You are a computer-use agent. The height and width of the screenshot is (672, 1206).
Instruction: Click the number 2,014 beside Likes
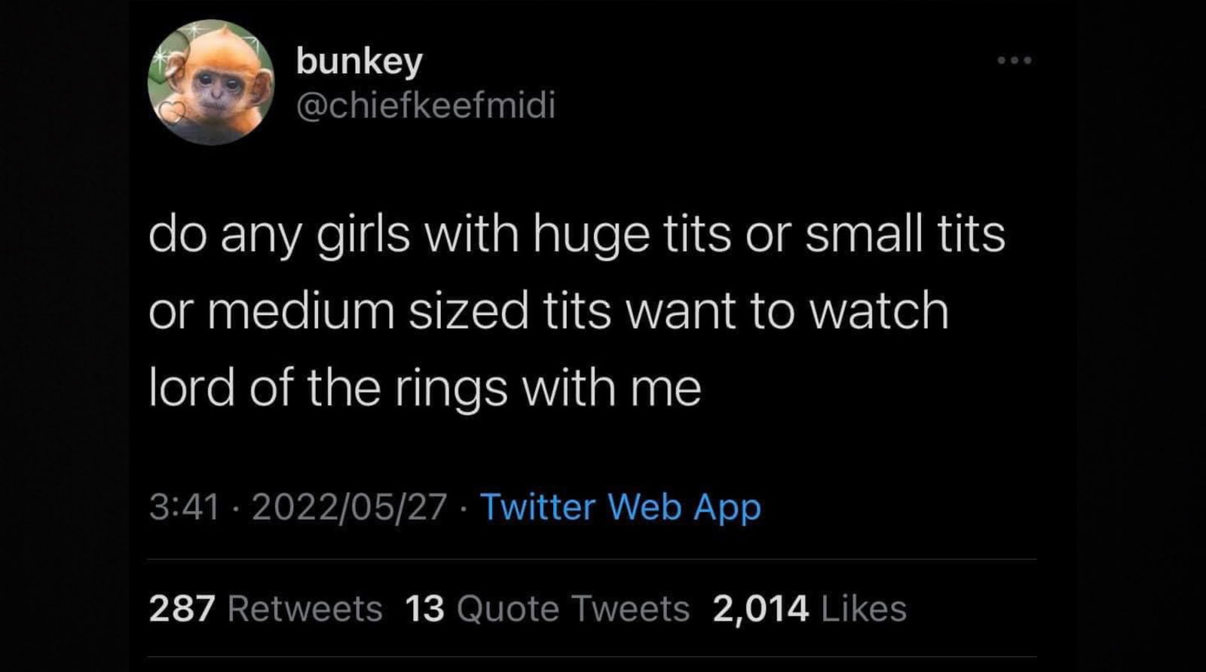[761, 609]
